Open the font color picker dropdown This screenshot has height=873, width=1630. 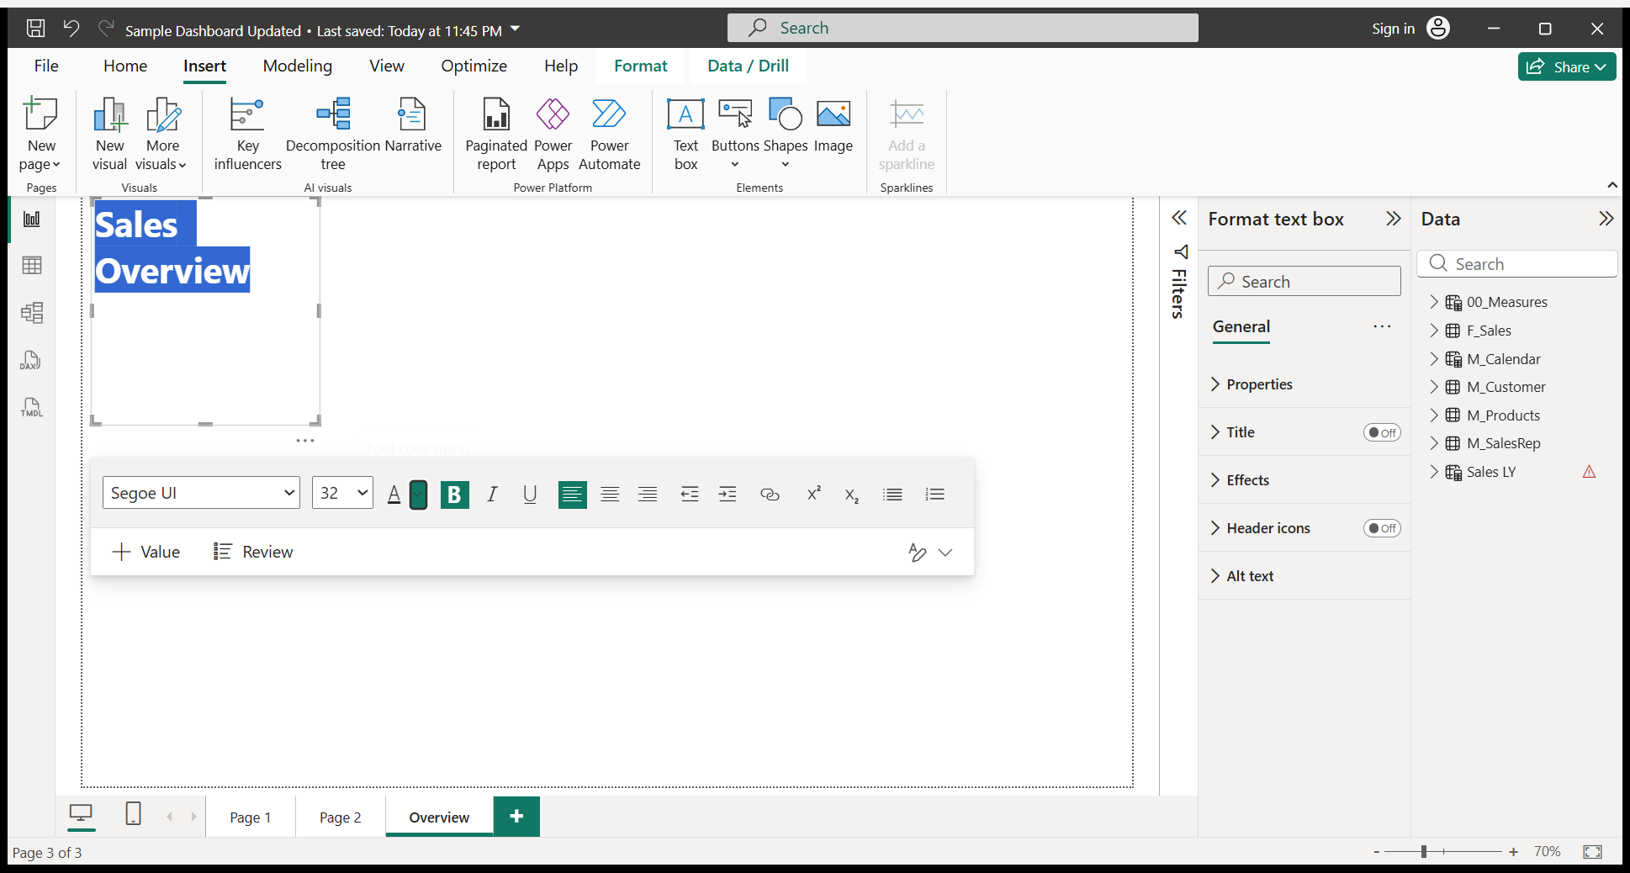click(418, 495)
